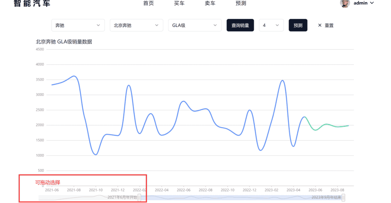The height and width of the screenshot is (203, 391).
Task: Open the forecast months dropdown showing 4
Action: pyautogui.click(x=271, y=25)
